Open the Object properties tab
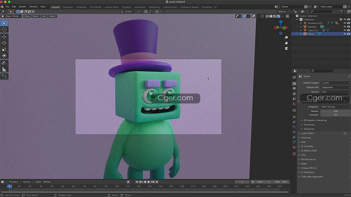This screenshot has height=197, width=351. [294, 117]
